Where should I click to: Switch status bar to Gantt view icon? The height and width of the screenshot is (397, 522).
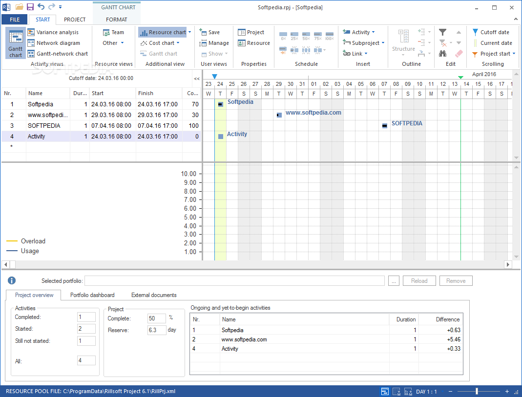pyautogui.click(x=385, y=391)
